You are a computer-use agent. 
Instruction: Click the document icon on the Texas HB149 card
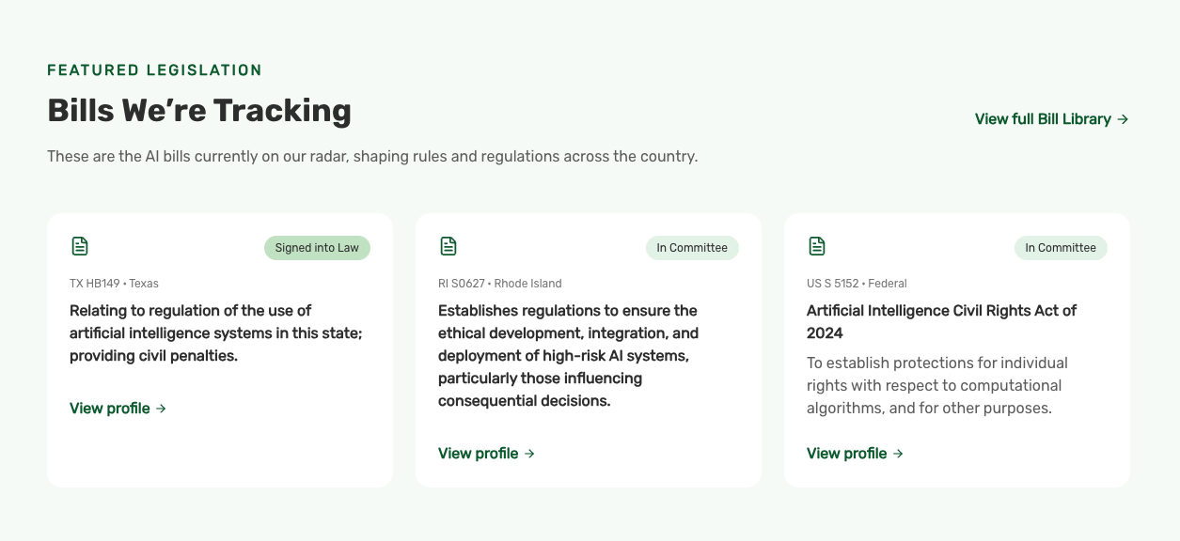80,246
